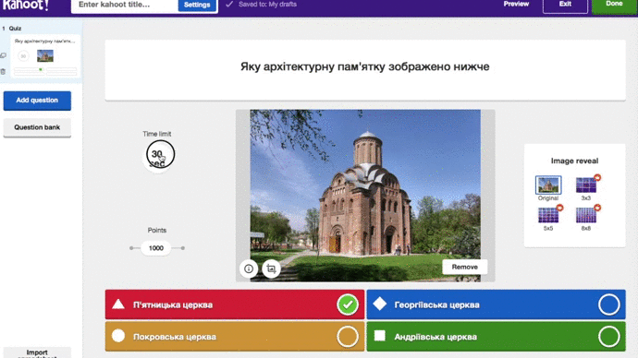Select question 1 thumbnail in sidebar
Screen dimensions: 638x358
tap(45, 56)
